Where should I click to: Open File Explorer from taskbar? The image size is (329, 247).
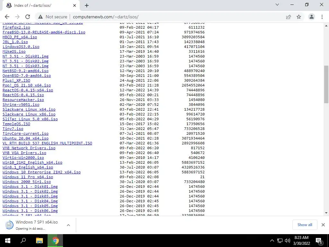(x=39, y=241)
